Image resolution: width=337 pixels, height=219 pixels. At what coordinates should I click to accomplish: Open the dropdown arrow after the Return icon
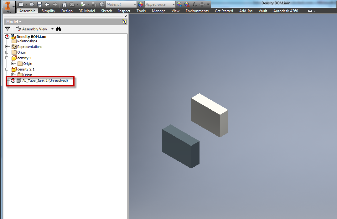point(77,4)
